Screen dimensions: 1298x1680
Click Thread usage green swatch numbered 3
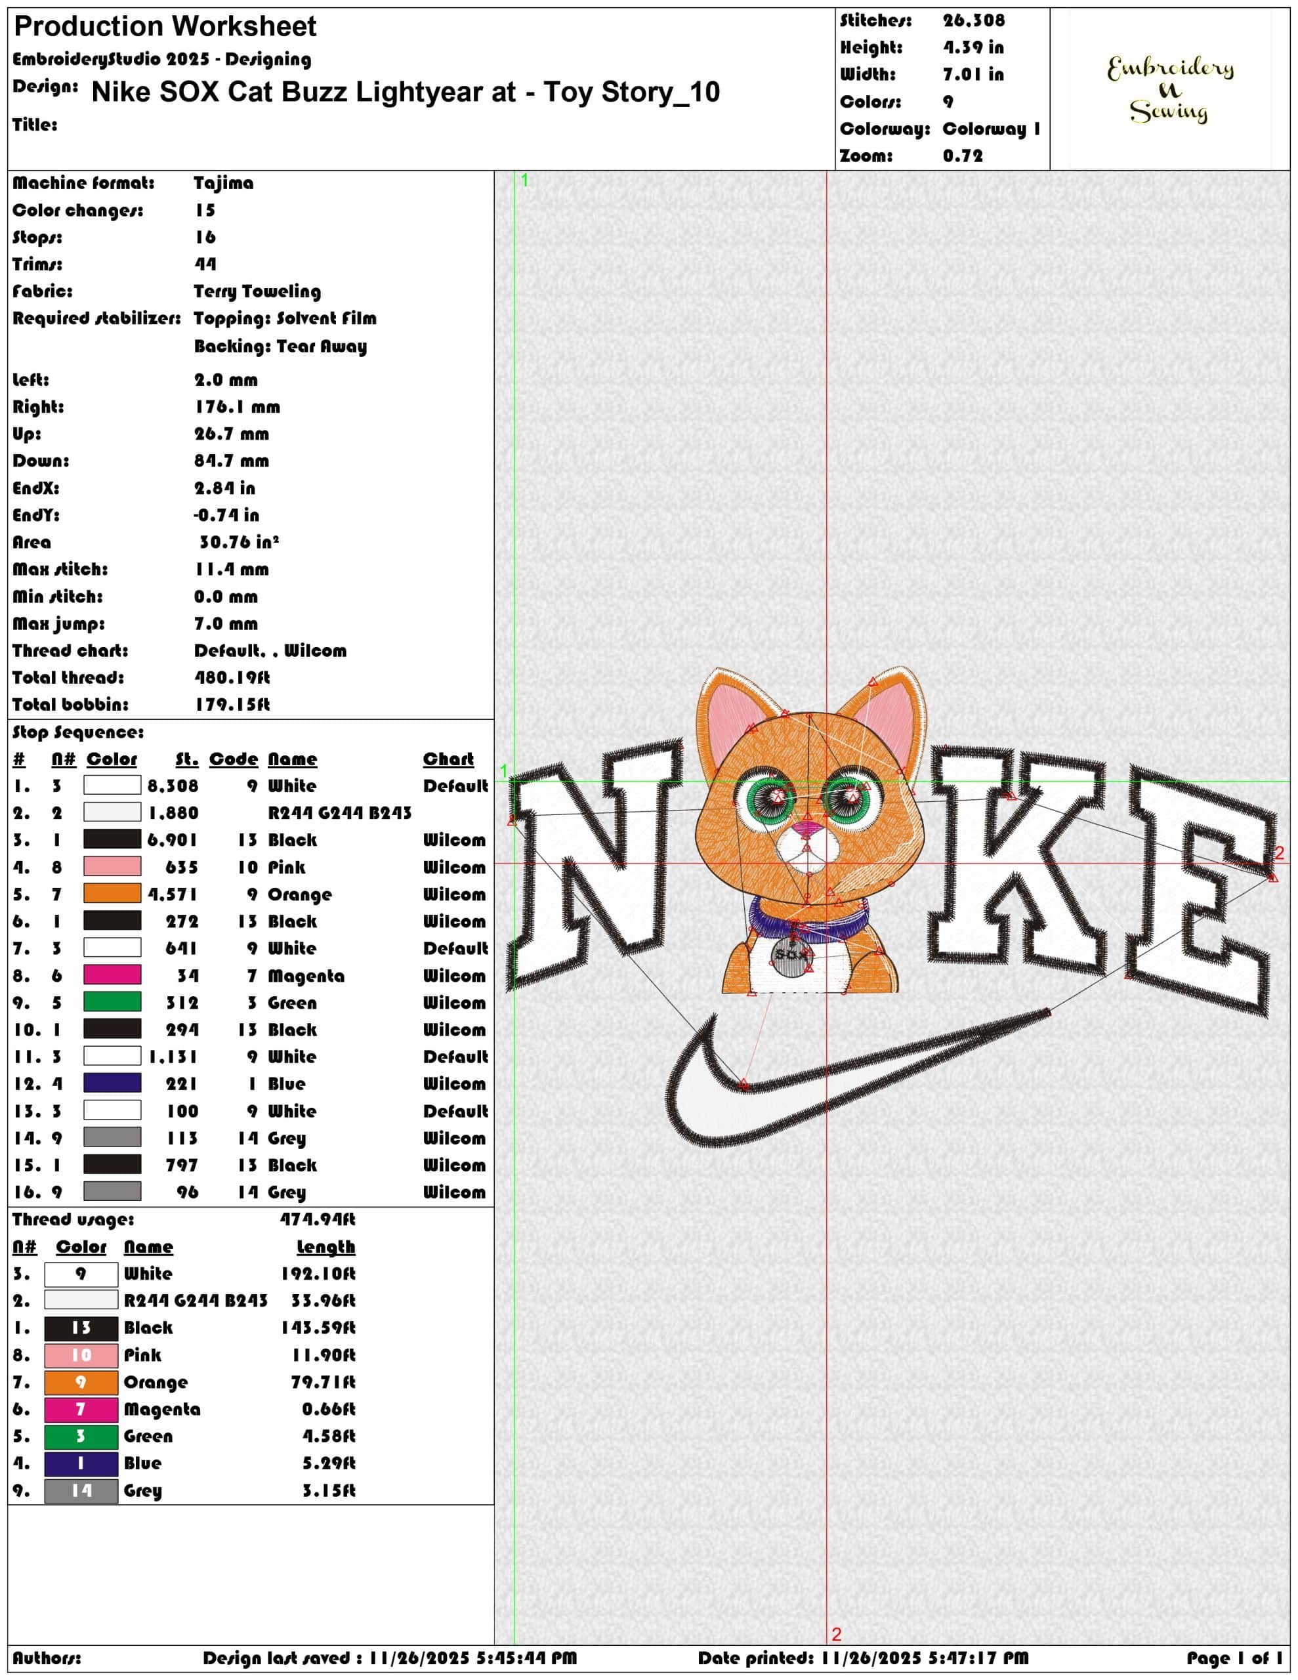(x=81, y=1436)
